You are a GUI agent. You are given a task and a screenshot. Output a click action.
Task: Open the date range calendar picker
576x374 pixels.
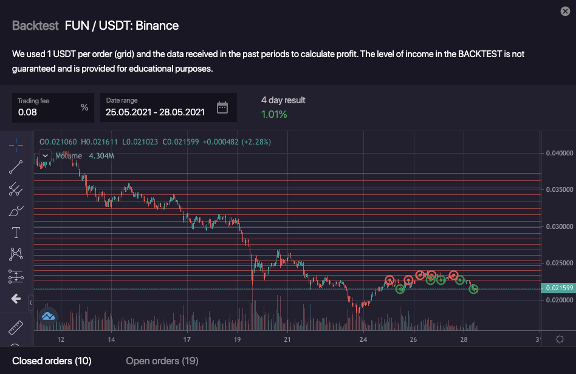(222, 108)
